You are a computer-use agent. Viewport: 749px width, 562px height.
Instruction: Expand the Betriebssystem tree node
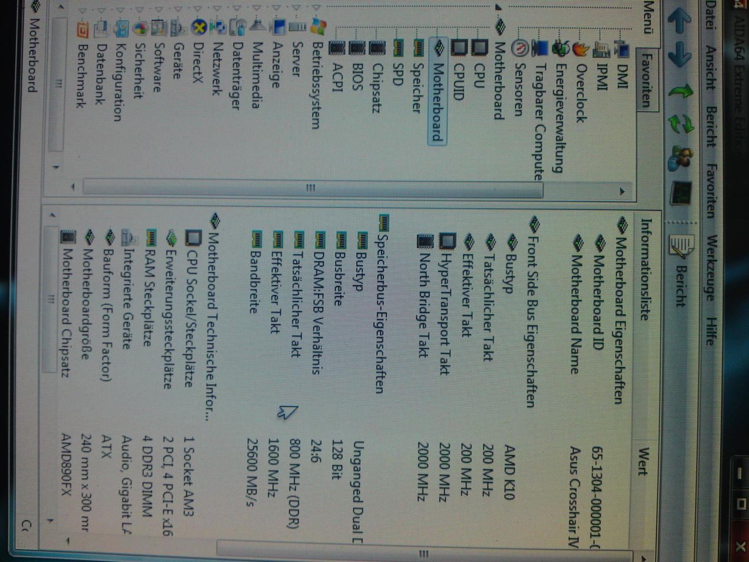tap(317, 8)
